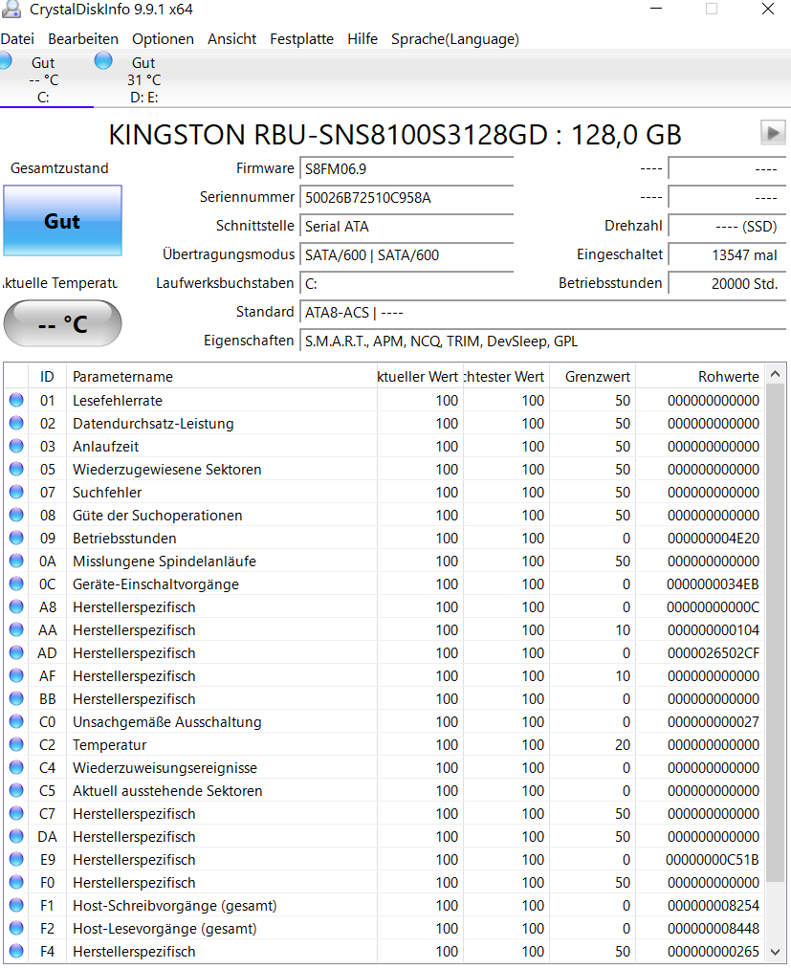The width and height of the screenshot is (791, 969).
Task: Click the next disk arrow button
Action: click(773, 133)
